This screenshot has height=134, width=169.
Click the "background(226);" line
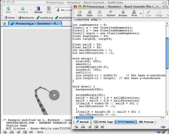pos(90,90)
